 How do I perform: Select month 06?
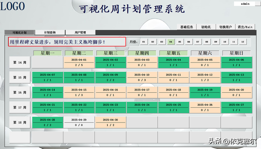click(x=188, y=42)
